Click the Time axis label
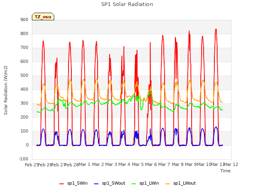 [226, 171]
